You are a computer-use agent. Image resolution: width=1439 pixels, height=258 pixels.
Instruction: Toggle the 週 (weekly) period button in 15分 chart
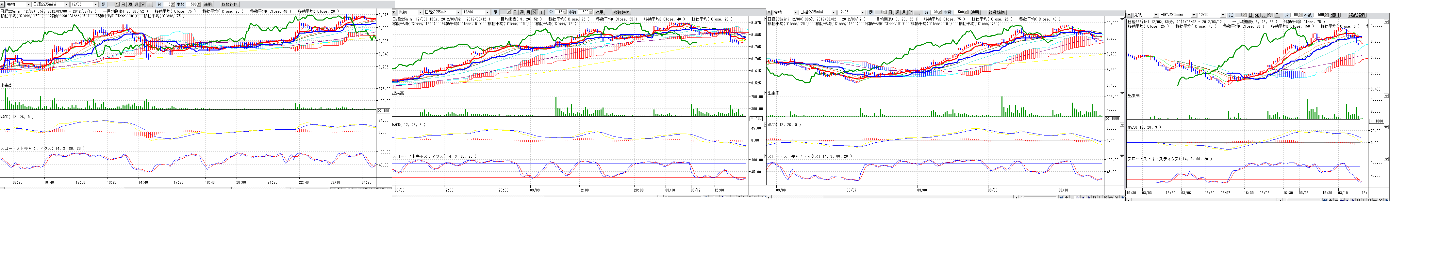tap(522, 12)
